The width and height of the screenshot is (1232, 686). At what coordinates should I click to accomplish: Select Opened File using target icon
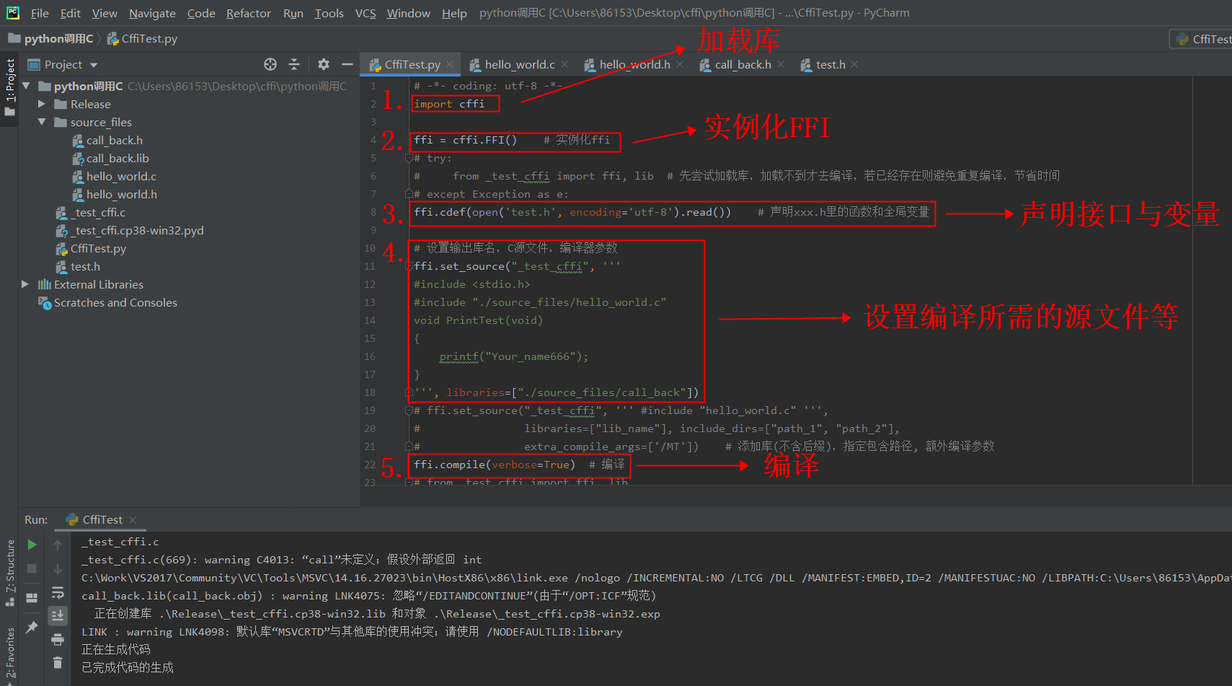point(270,64)
